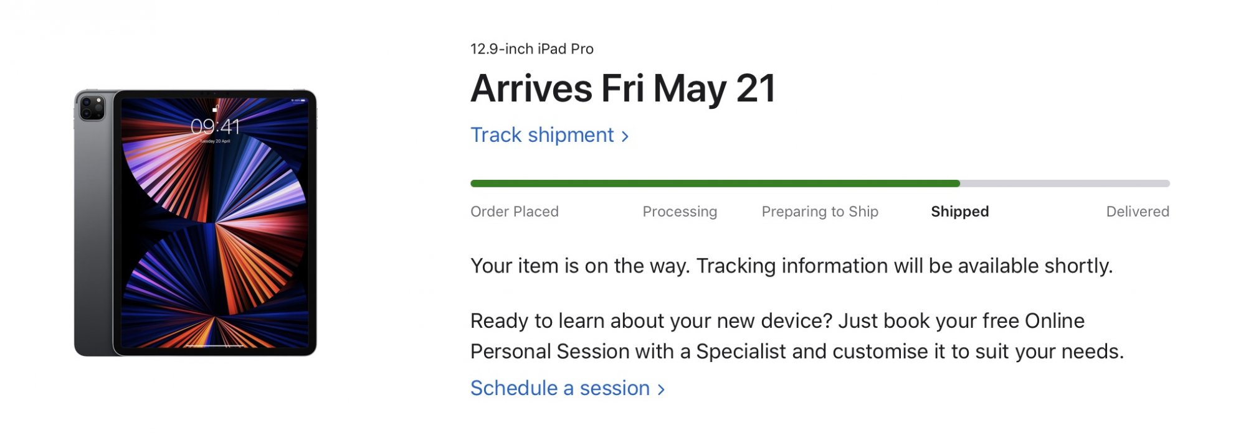The width and height of the screenshot is (1246, 433).
Task: Click the Track shipment link
Action: [x=542, y=135]
